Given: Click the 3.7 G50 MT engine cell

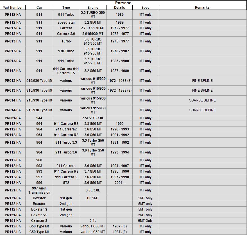Looking at the screenshot, I should [x=93, y=171].
